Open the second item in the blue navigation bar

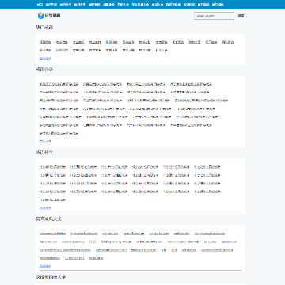(51, 4)
